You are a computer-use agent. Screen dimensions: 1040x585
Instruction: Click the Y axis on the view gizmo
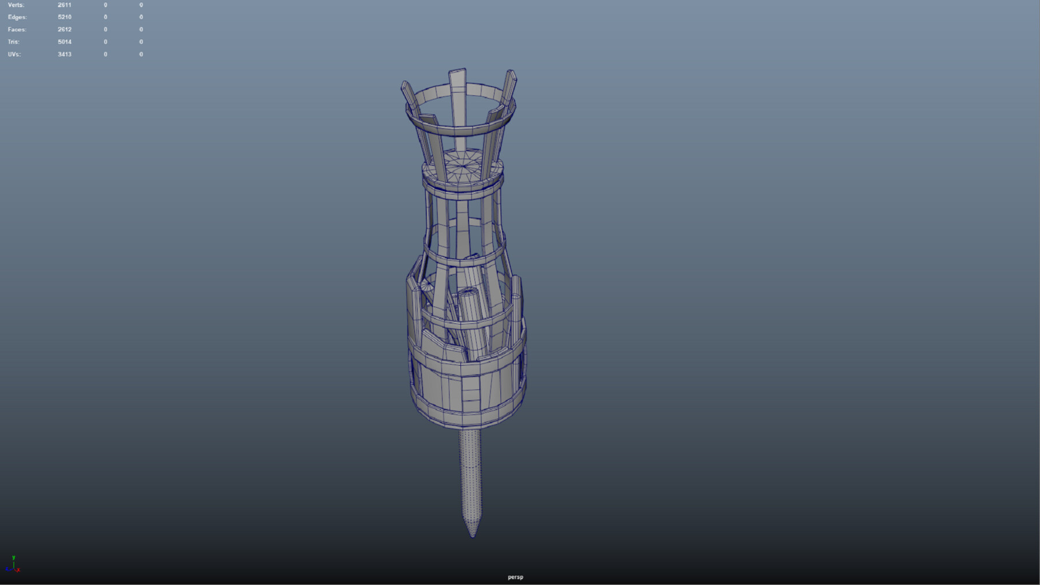click(13, 557)
